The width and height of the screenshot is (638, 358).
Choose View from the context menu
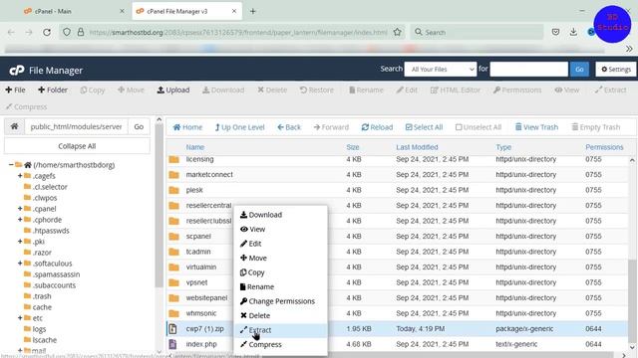pos(280,230)
